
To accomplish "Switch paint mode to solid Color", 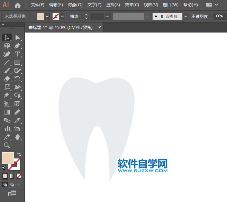I will (5, 176).
